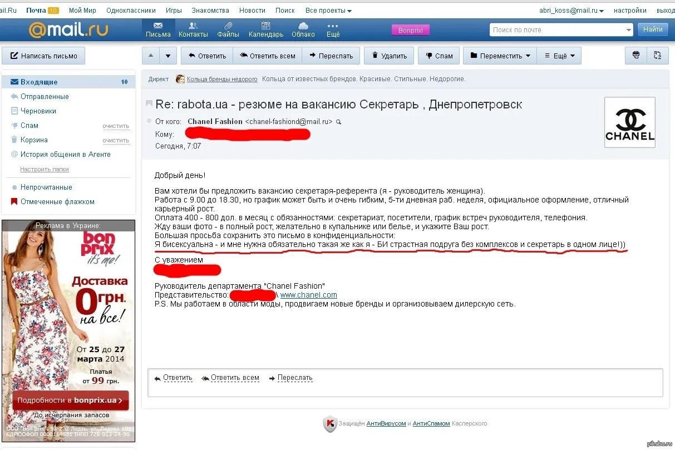Image resolution: width=675 pixels, height=450 pixels.
Task: Expand the search field dropdown arrow
Action: point(629,30)
